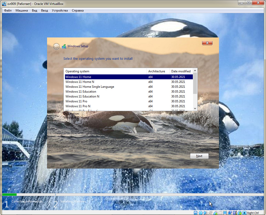Image resolution: width=266 pixels, height=215 pixels.
Task: Click the network adapters status icon
Action: click(x=210, y=213)
